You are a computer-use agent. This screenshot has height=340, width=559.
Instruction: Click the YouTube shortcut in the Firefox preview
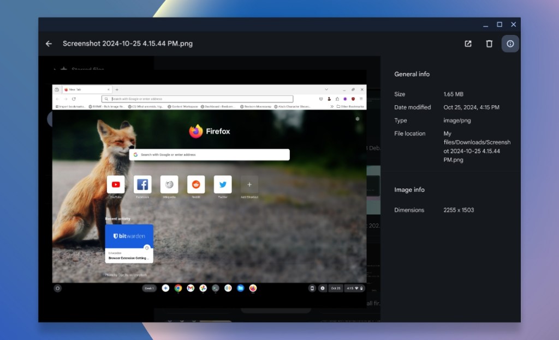(x=116, y=185)
